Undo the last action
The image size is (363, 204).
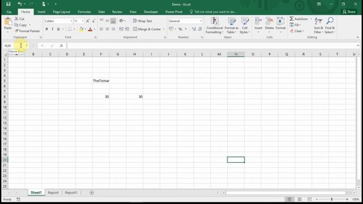pyautogui.click(x=20, y=4)
